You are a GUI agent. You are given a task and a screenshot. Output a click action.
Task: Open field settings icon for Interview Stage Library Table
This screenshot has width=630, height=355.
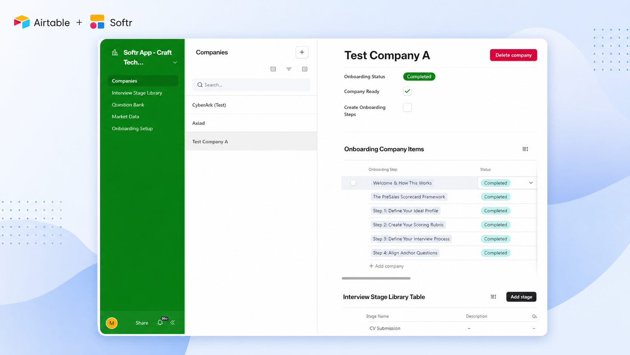(x=493, y=297)
